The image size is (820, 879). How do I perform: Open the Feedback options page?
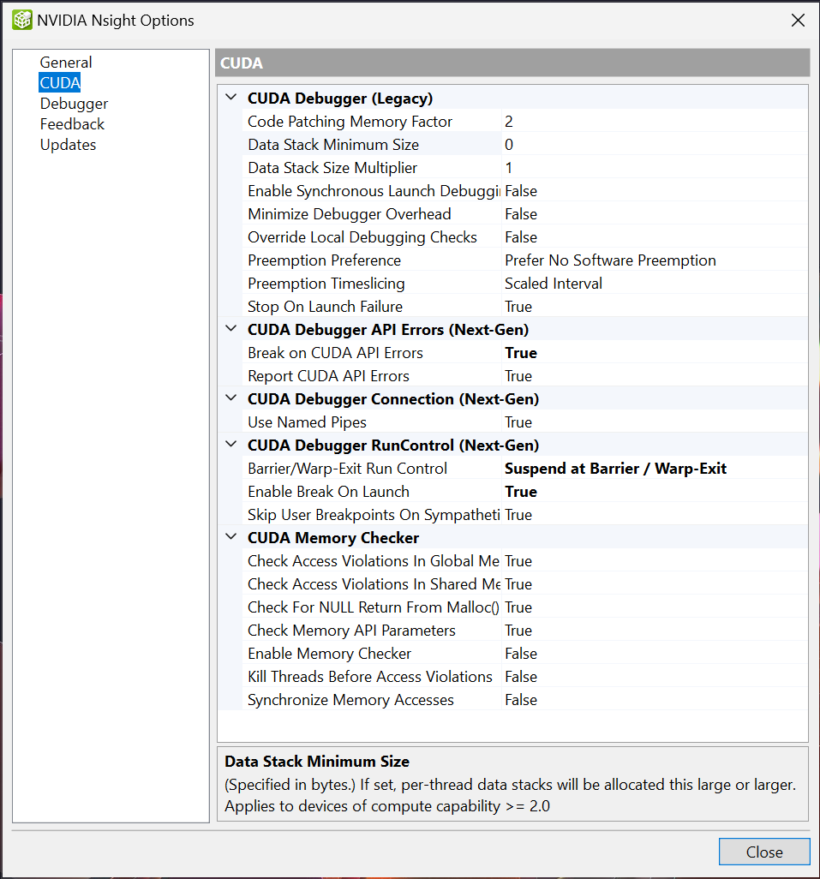click(72, 124)
